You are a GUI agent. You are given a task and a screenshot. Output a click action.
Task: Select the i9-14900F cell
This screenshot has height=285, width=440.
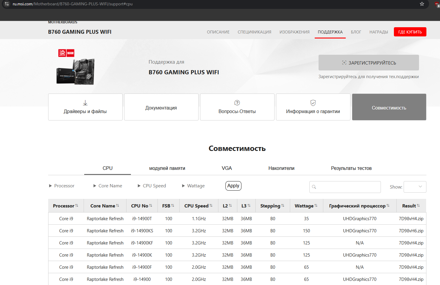pos(142,267)
